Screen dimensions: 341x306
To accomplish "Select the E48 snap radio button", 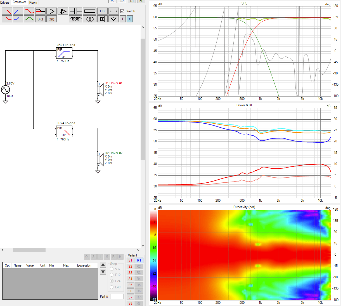I will (x=112, y=287).
